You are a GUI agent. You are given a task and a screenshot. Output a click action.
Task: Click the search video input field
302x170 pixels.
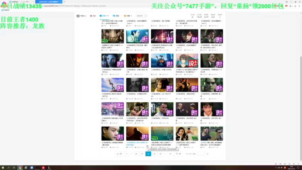click(x=140, y=16)
